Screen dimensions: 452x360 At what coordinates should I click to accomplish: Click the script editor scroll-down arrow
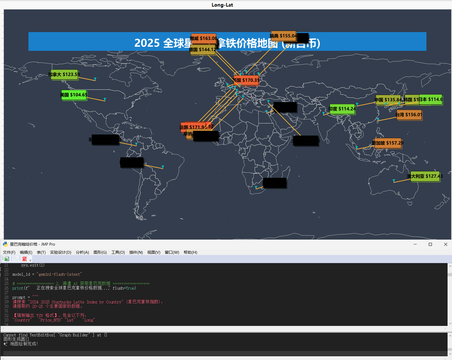point(450,324)
